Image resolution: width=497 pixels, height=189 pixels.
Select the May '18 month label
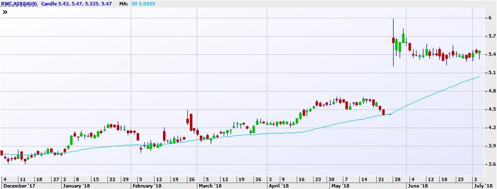coord(340,186)
